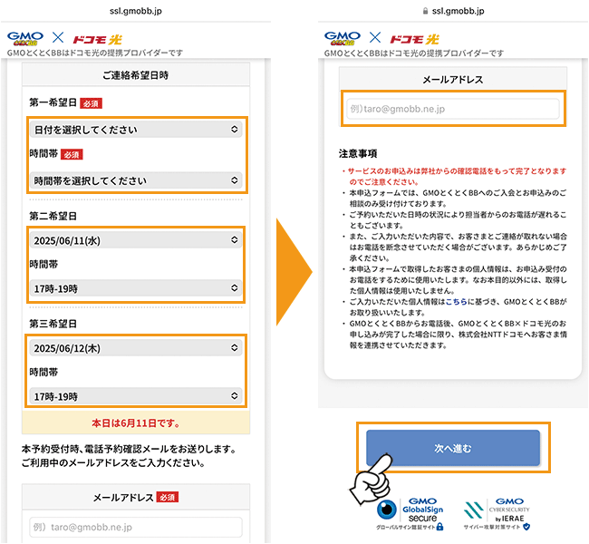The width and height of the screenshot is (589, 544).
Task: Open the 2025/06/11(水) date dropdown
Action: (135, 241)
